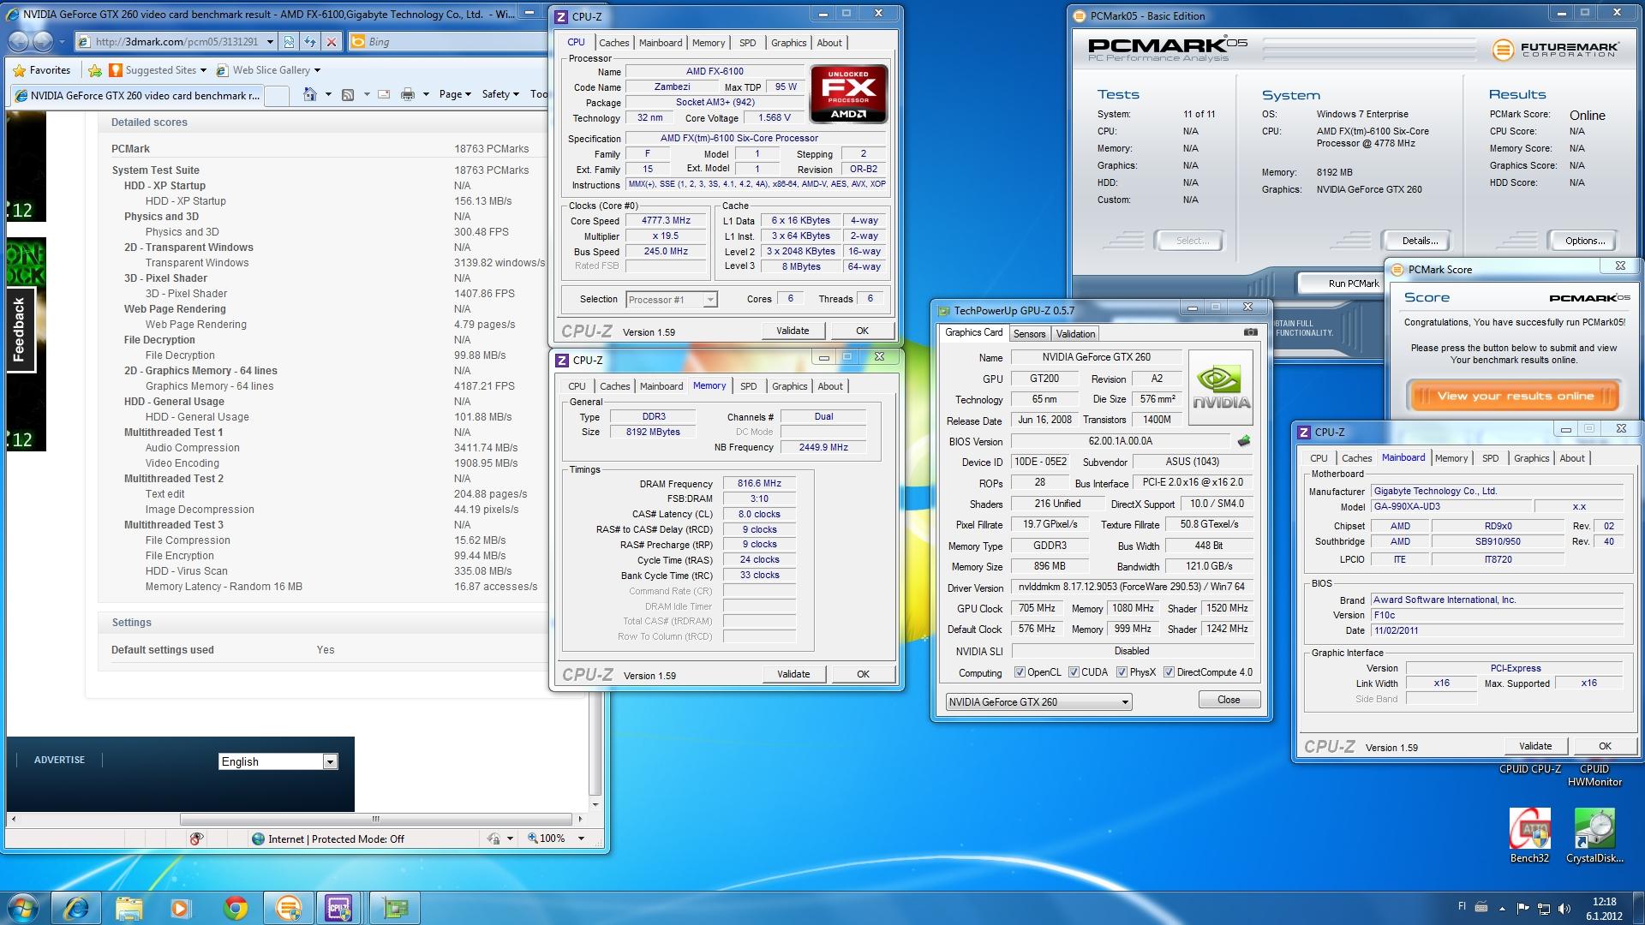Click the volume speaker tray icon
The width and height of the screenshot is (1645, 925).
click(1564, 909)
